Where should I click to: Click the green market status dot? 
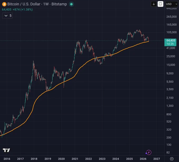point(71,4)
